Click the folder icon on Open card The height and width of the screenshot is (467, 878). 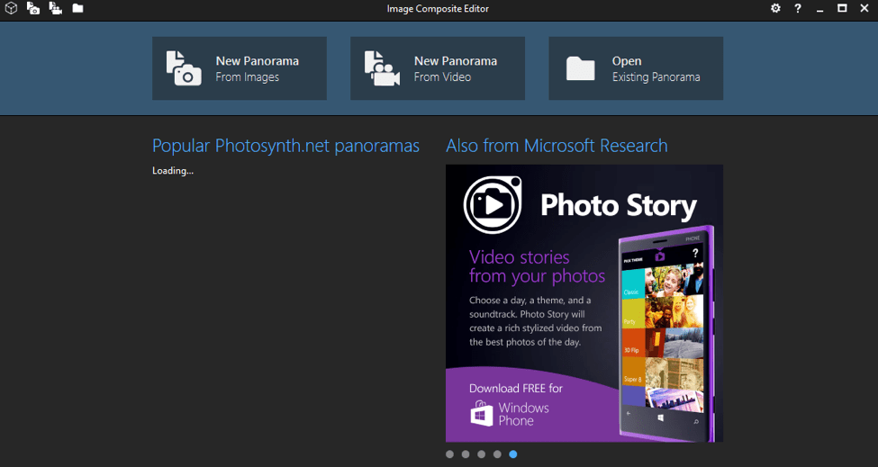pos(580,68)
